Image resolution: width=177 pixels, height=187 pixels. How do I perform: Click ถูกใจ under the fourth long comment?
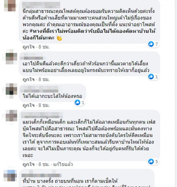coord(29,164)
